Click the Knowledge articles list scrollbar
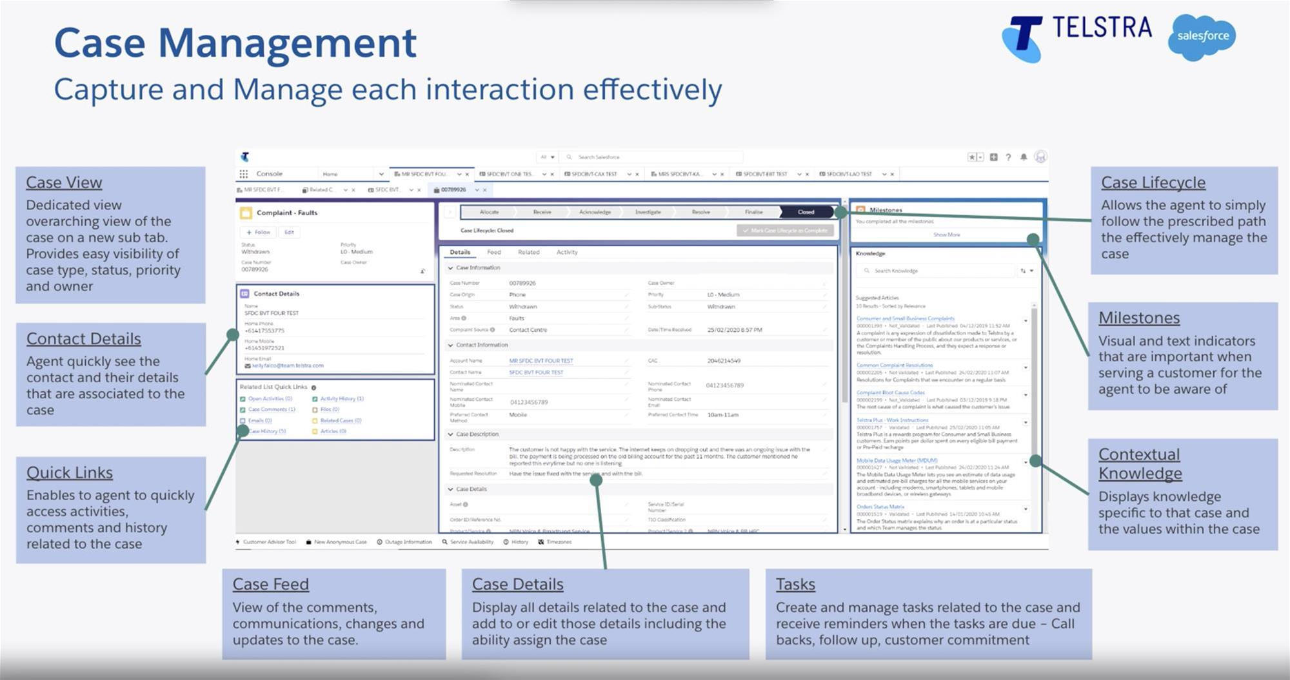This screenshot has width=1290, height=680. [x=1035, y=380]
